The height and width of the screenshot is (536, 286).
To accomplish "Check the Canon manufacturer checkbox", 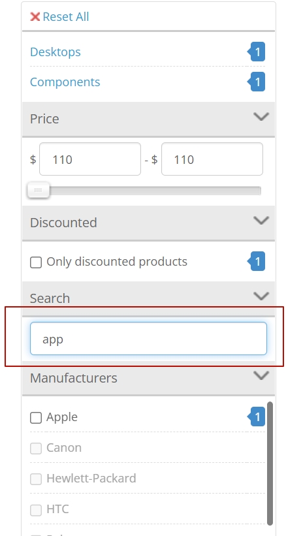I will (x=36, y=449).
